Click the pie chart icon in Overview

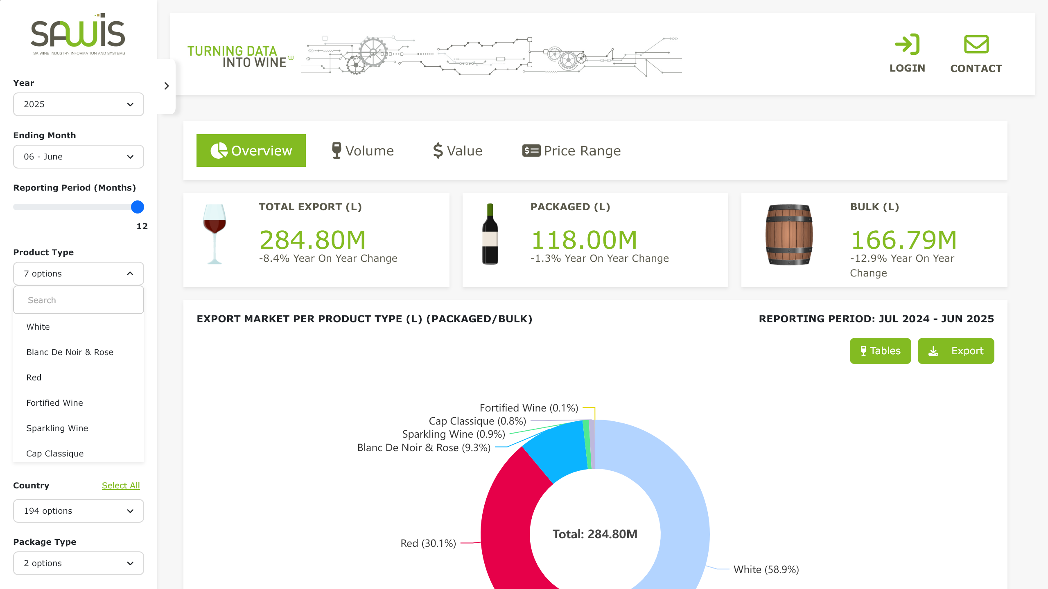(x=219, y=151)
